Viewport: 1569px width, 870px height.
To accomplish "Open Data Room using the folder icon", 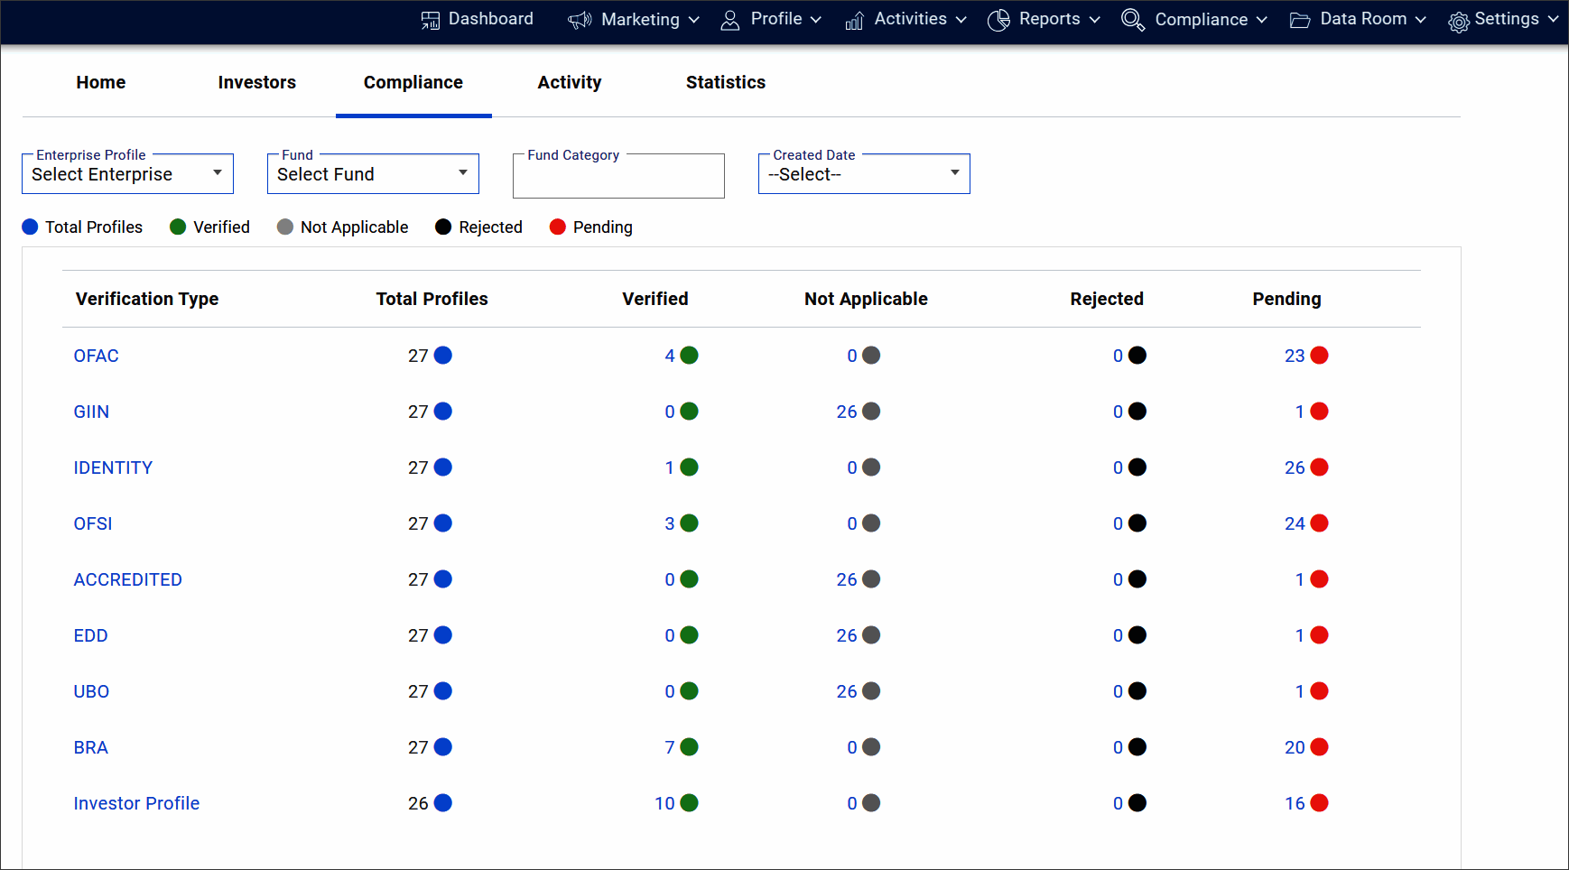I will pos(1300,19).
